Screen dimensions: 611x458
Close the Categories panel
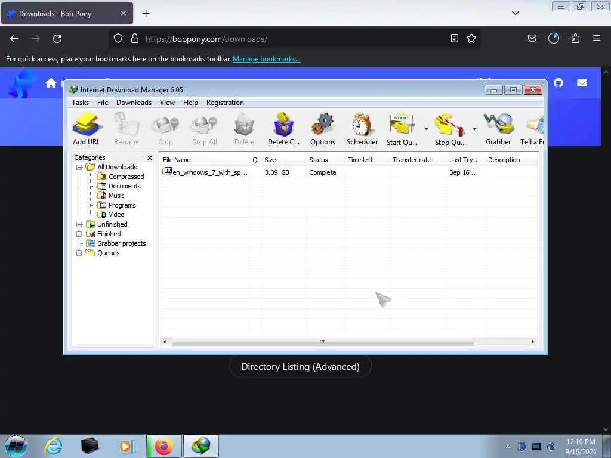150,157
